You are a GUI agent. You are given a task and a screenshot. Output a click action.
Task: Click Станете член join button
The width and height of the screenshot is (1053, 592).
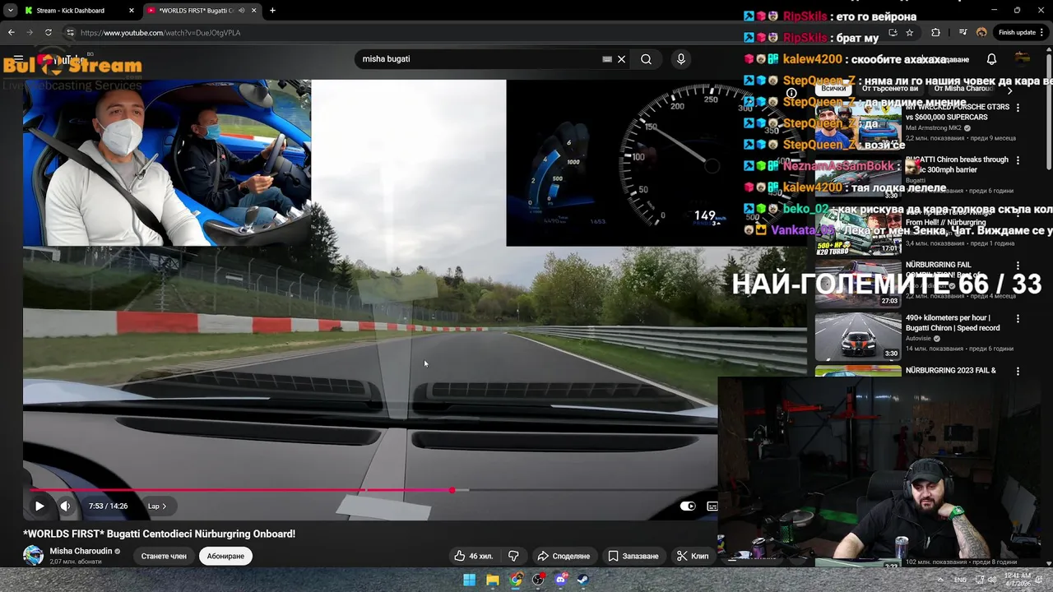164,557
